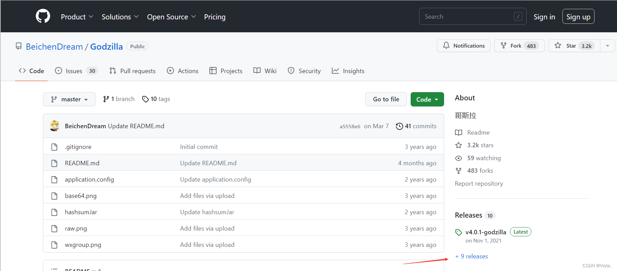This screenshot has width=617, height=271.
Task: Open the Wiki tab
Action: 265,71
